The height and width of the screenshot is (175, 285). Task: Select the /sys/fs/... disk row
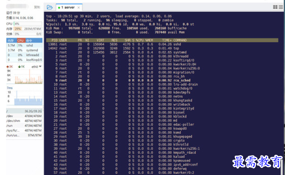pyautogui.click(x=25, y=131)
